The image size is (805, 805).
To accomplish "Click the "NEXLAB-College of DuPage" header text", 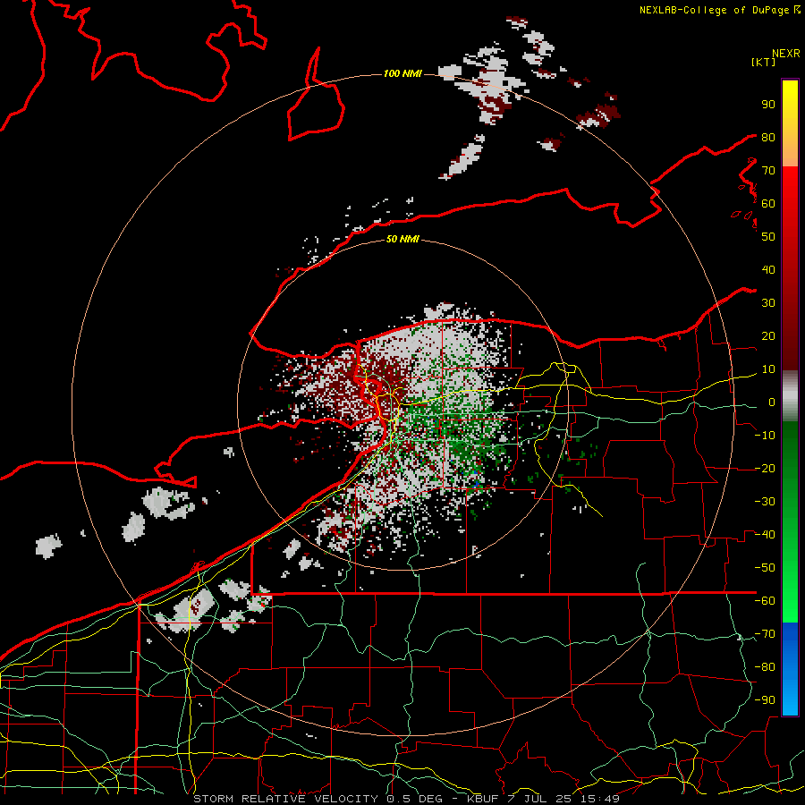I will (x=716, y=10).
